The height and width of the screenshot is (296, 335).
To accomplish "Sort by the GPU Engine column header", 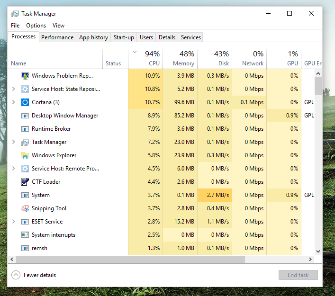I will [312, 59].
